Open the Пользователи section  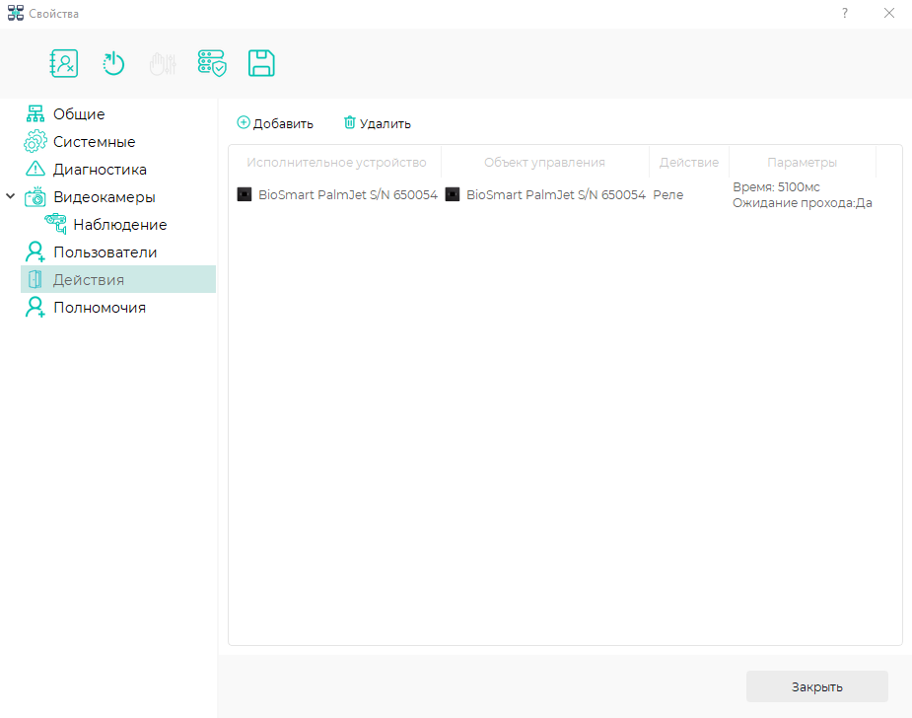click(x=105, y=252)
